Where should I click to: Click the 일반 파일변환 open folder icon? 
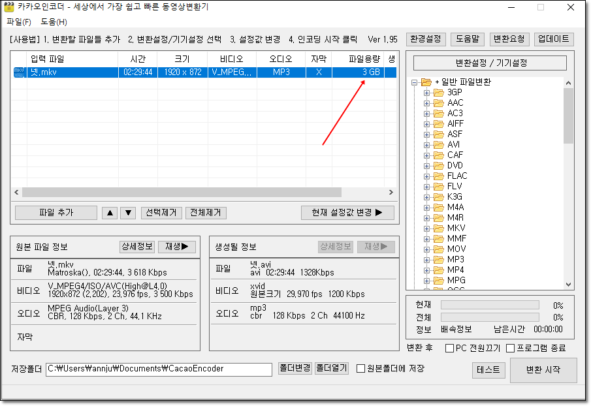tap(426, 82)
